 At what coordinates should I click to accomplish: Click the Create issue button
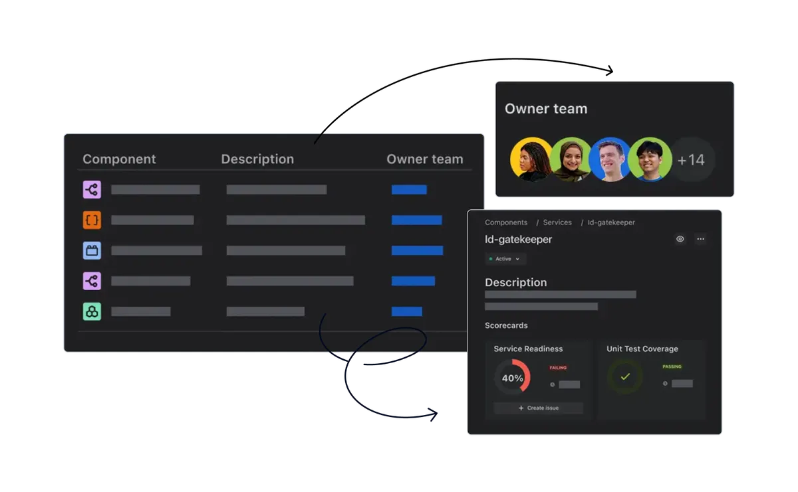pyautogui.click(x=539, y=408)
